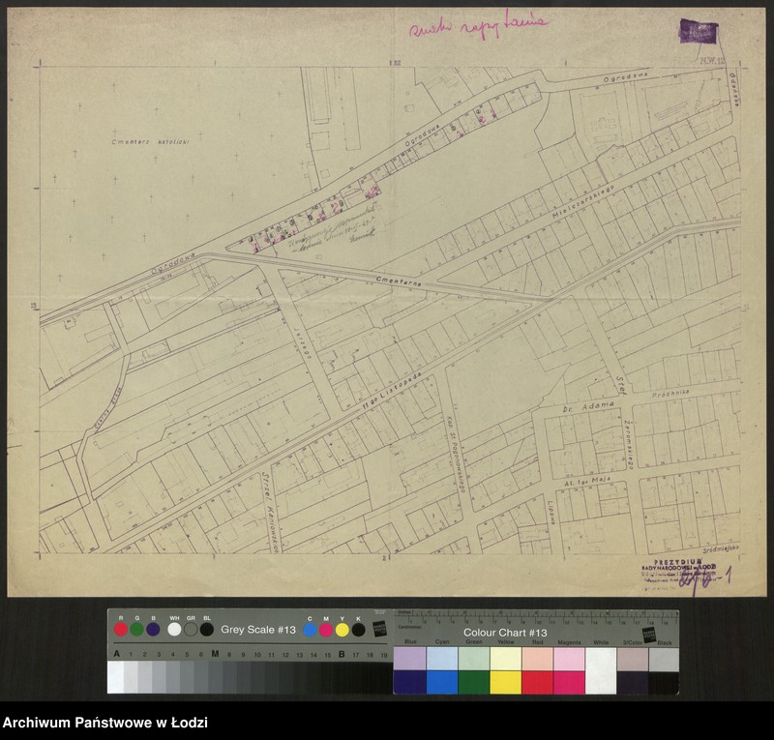Select the yellow Y circle
The width and height of the screenshot is (774, 740).
click(342, 630)
